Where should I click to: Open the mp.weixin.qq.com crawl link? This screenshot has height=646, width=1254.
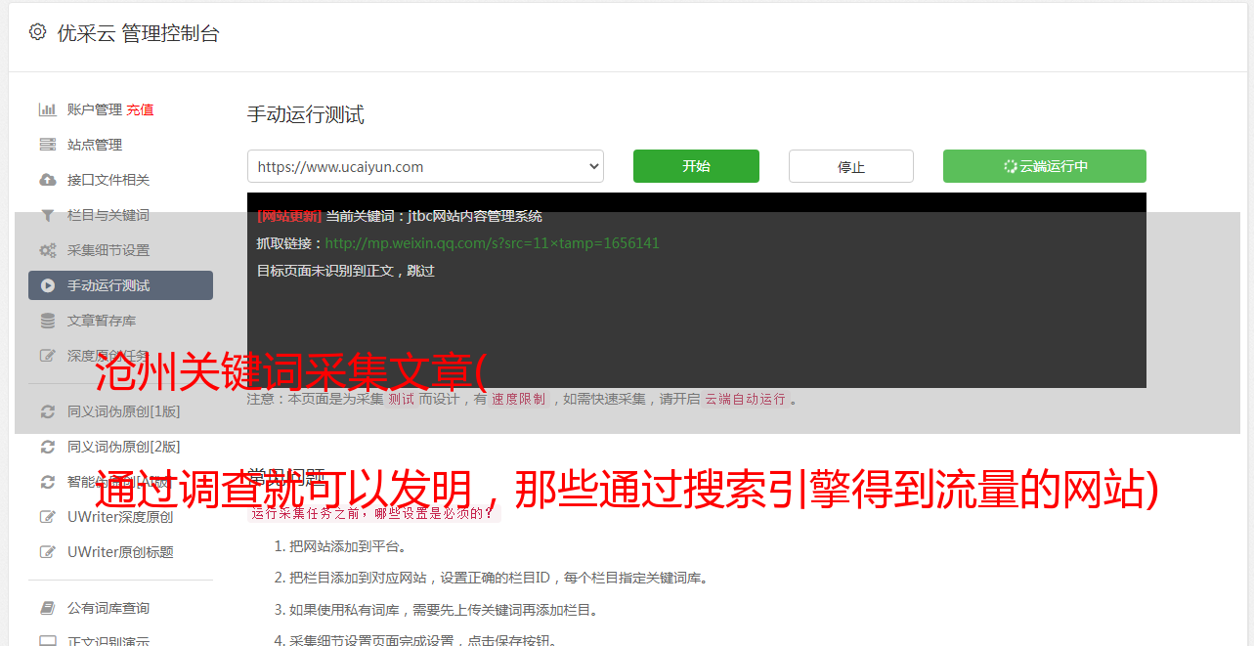point(492,243)
